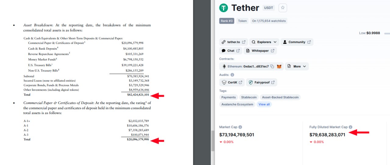390x165 pixels.
Task: Open the Explorers dropdown
Action: [x=264, y=42]
